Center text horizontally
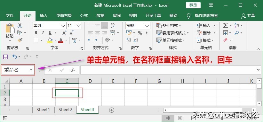This screenshot has width=263, height=122. 98,33
